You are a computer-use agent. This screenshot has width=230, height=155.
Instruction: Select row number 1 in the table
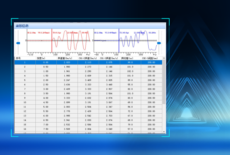click(25, 62)
